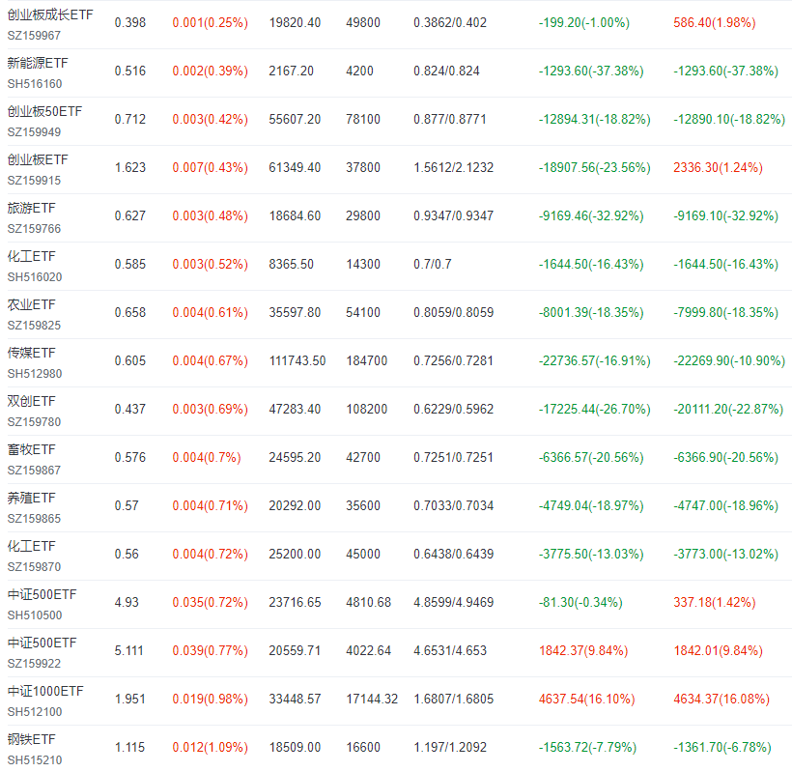Select the quantity 78100

pos(362,120)
